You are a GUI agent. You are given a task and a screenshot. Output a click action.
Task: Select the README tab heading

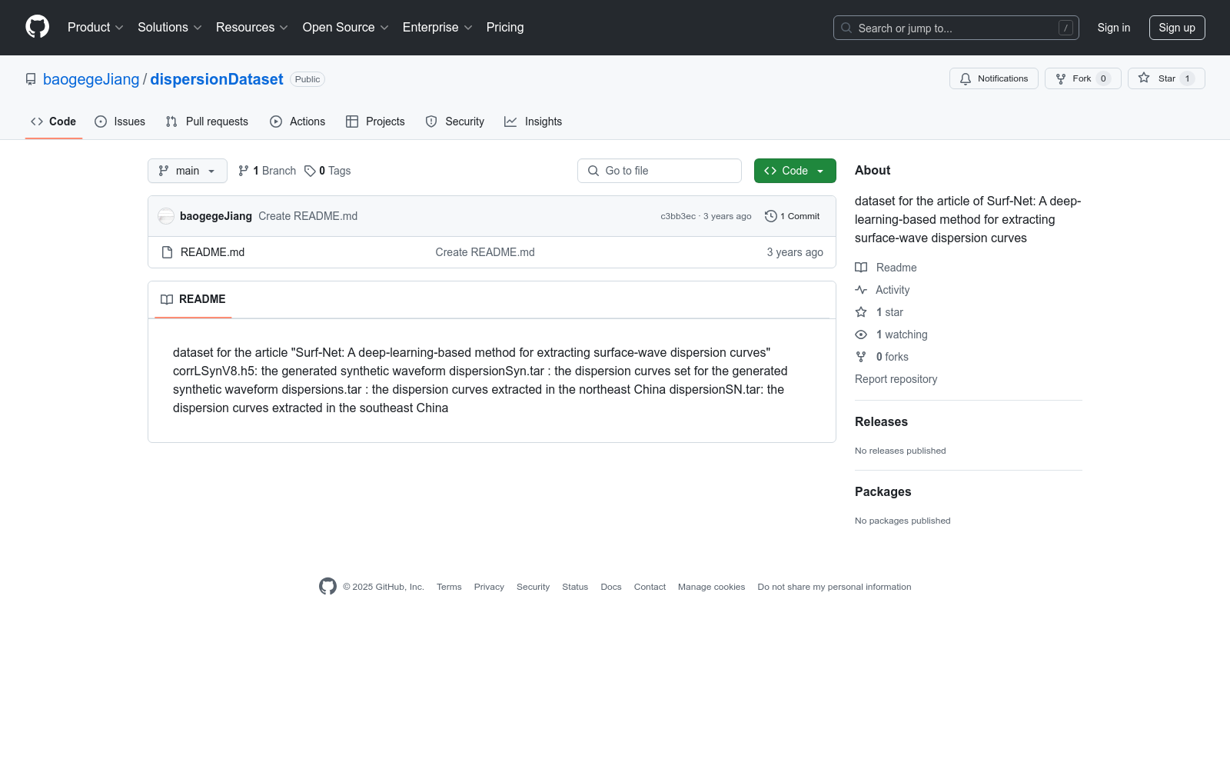(x=193, y=299)
